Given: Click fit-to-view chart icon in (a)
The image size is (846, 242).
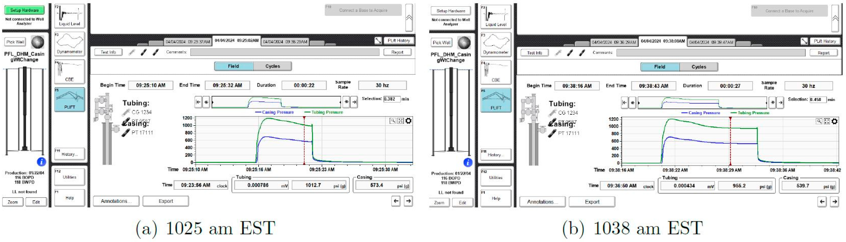Looking at the screenshot, I should (x=400, y=121).
